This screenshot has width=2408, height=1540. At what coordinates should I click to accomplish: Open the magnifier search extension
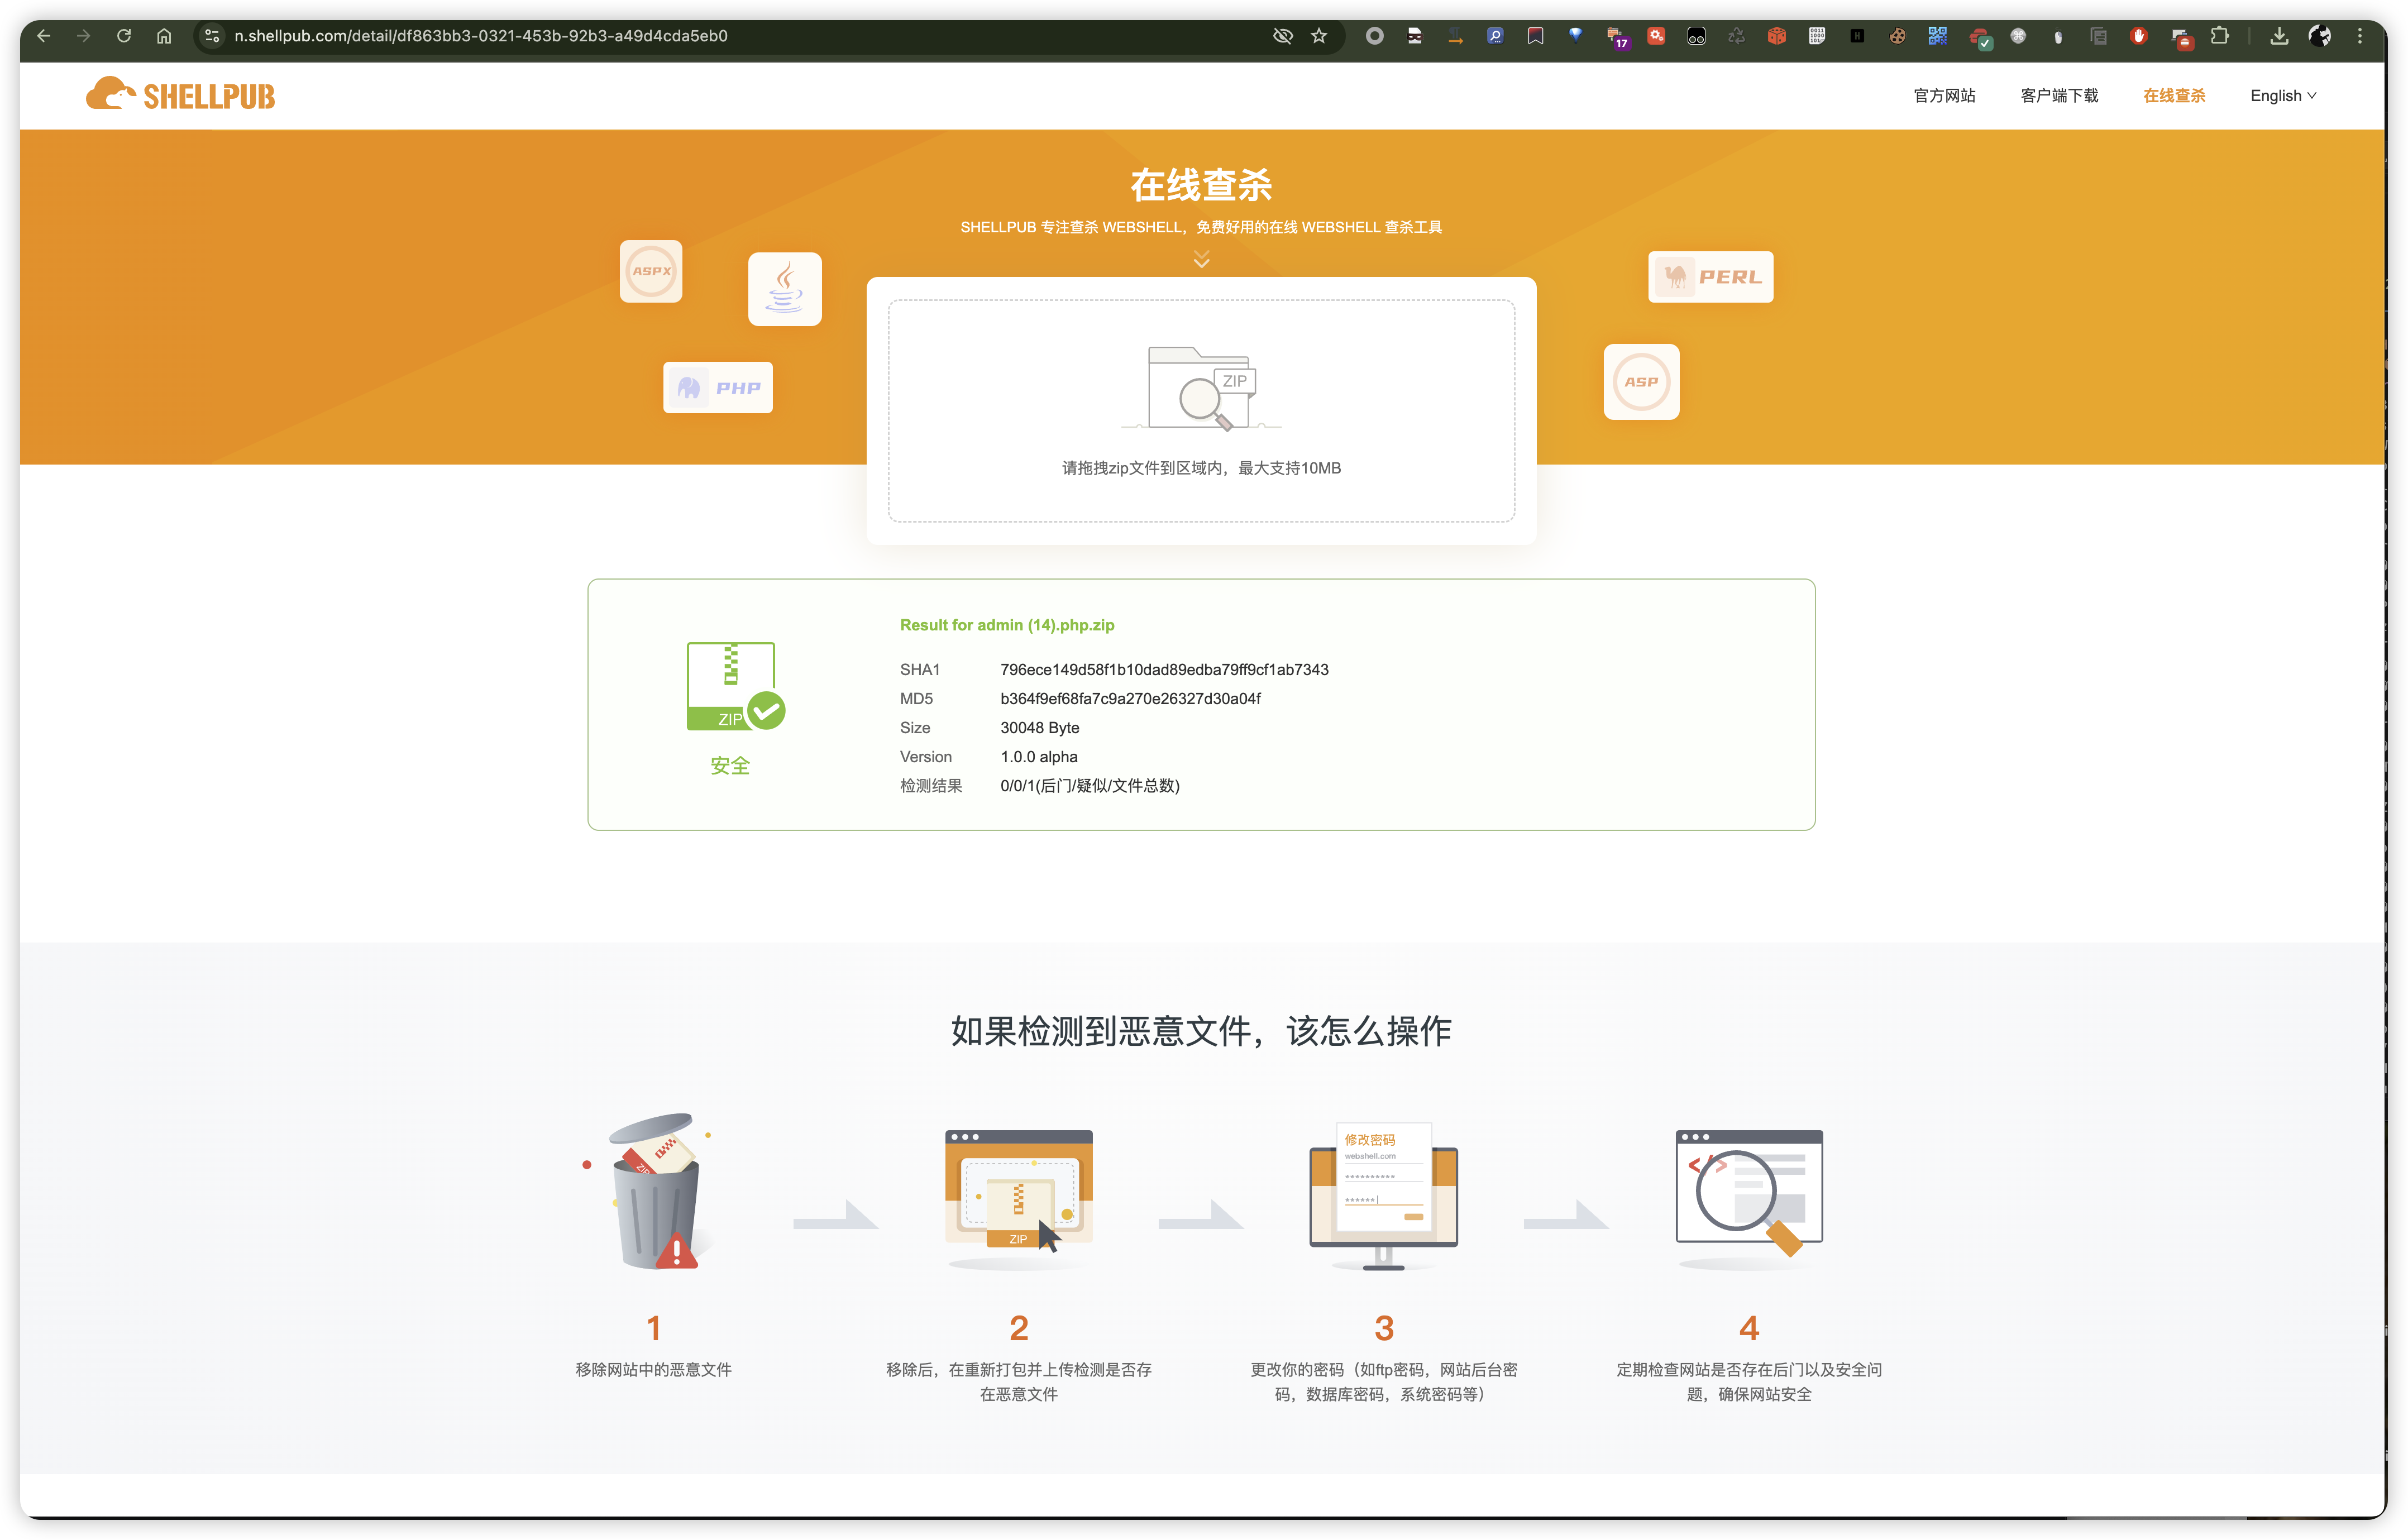[1495, 36]
